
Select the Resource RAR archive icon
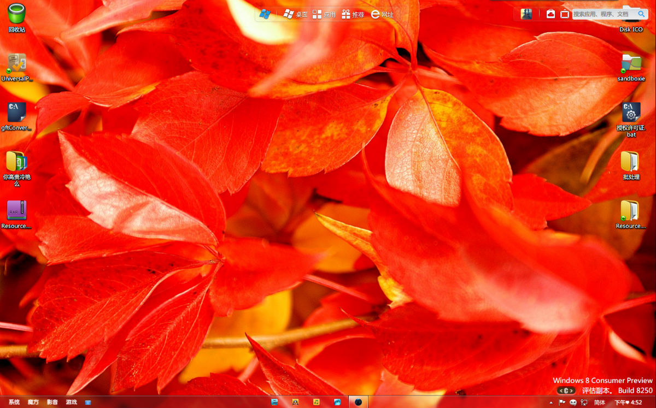[16, 215]
